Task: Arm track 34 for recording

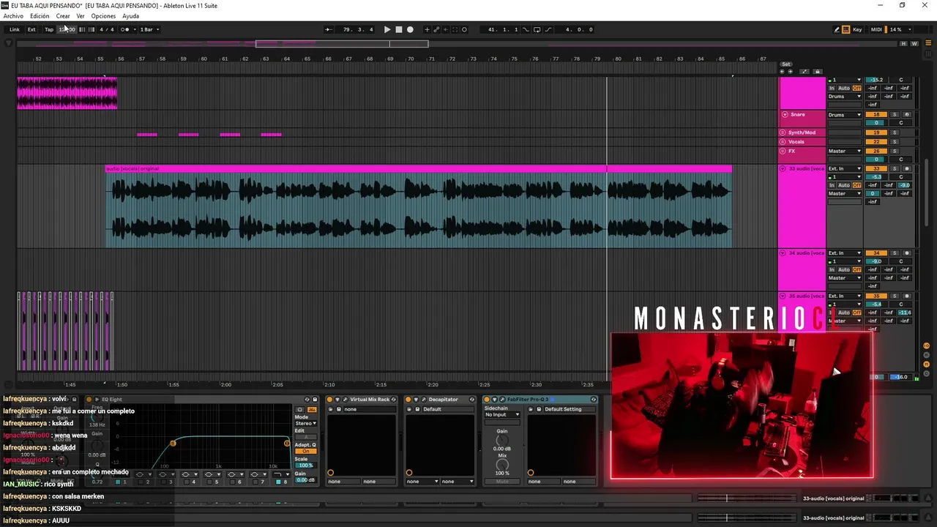Action: pos(906,253)
